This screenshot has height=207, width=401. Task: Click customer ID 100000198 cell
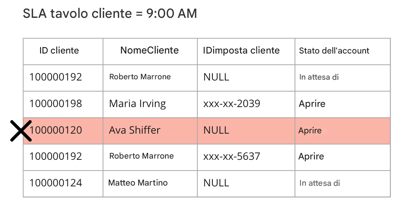coord(63,104)
